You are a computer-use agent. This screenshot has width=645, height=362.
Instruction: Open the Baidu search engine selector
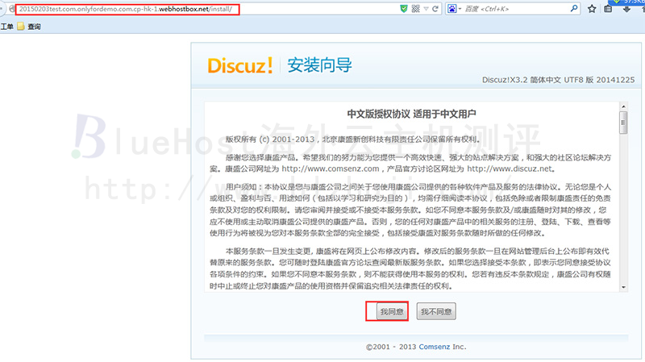click(x=454, y=9)
